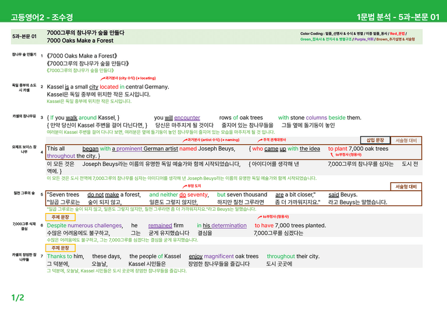Click the underlined word 'encounter'
Image resolution: width=447 pixels, height=316 pixels.
coord(187,118)
